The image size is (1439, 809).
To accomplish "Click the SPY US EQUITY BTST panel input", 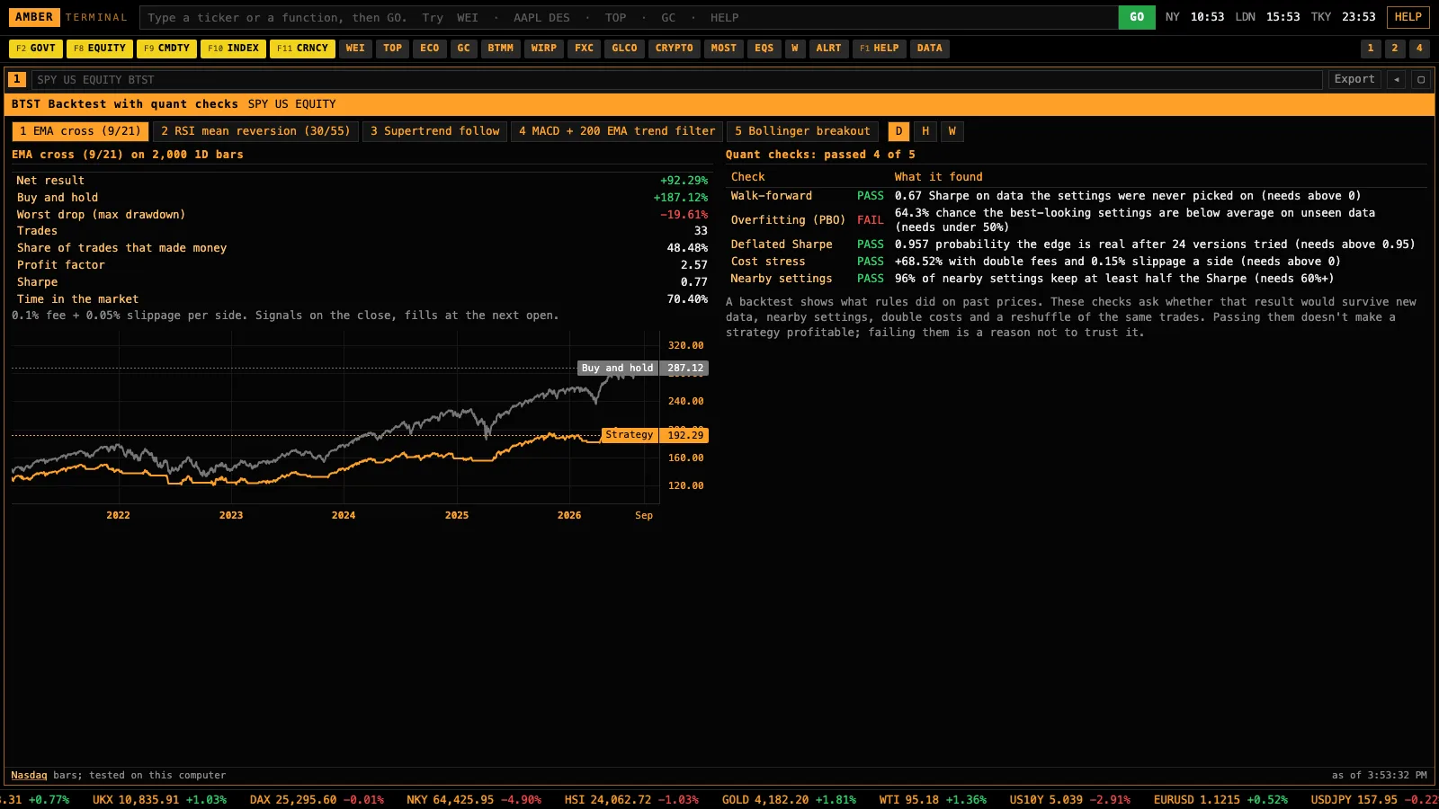I will (x=677, y=79).
